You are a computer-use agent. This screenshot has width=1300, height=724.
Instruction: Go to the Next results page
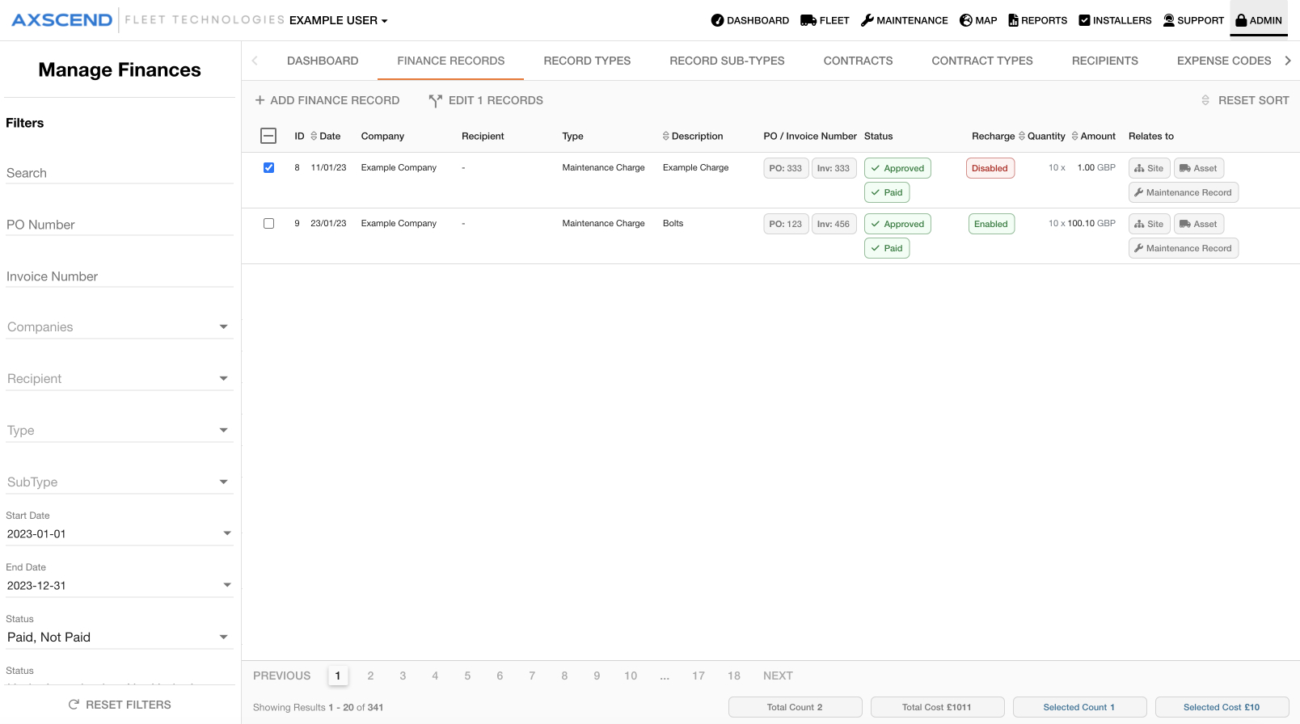[778, 676]
